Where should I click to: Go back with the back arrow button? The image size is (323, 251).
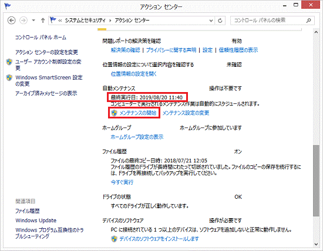pyautogui.click(x=12, y=21)
